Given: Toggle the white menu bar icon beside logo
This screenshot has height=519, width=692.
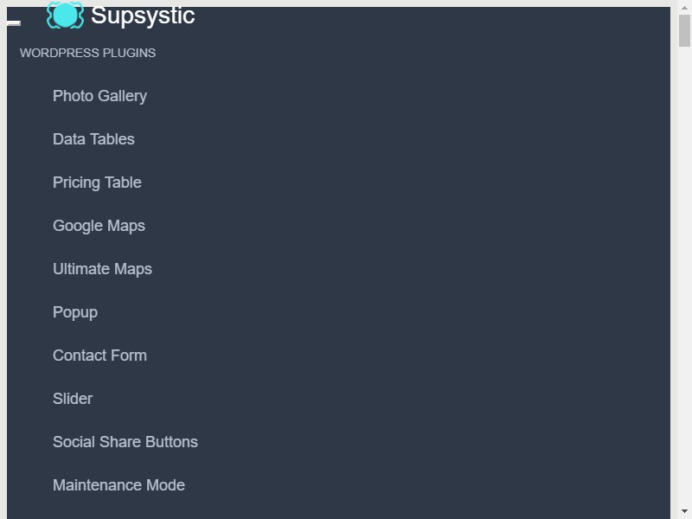Looking at the screenshot, I should [x=14, y=23].
